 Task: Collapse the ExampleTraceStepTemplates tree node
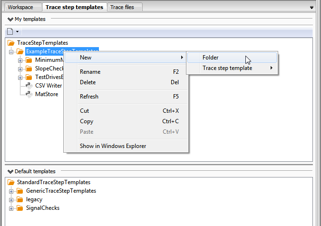11,52
